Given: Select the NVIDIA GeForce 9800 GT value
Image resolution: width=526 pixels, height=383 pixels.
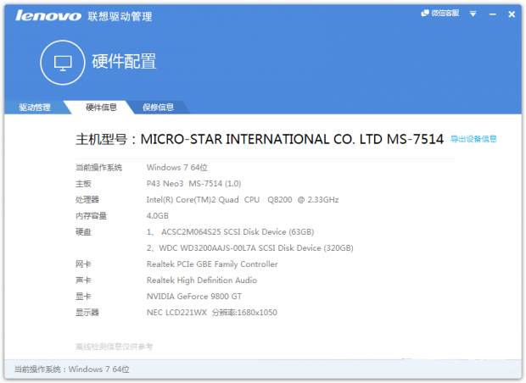Looking at the screenshot, I should click(x=194, y=297).
